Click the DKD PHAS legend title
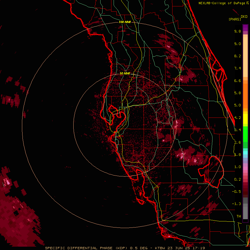This screenshot has height=250, width=250. coord(238,18)
